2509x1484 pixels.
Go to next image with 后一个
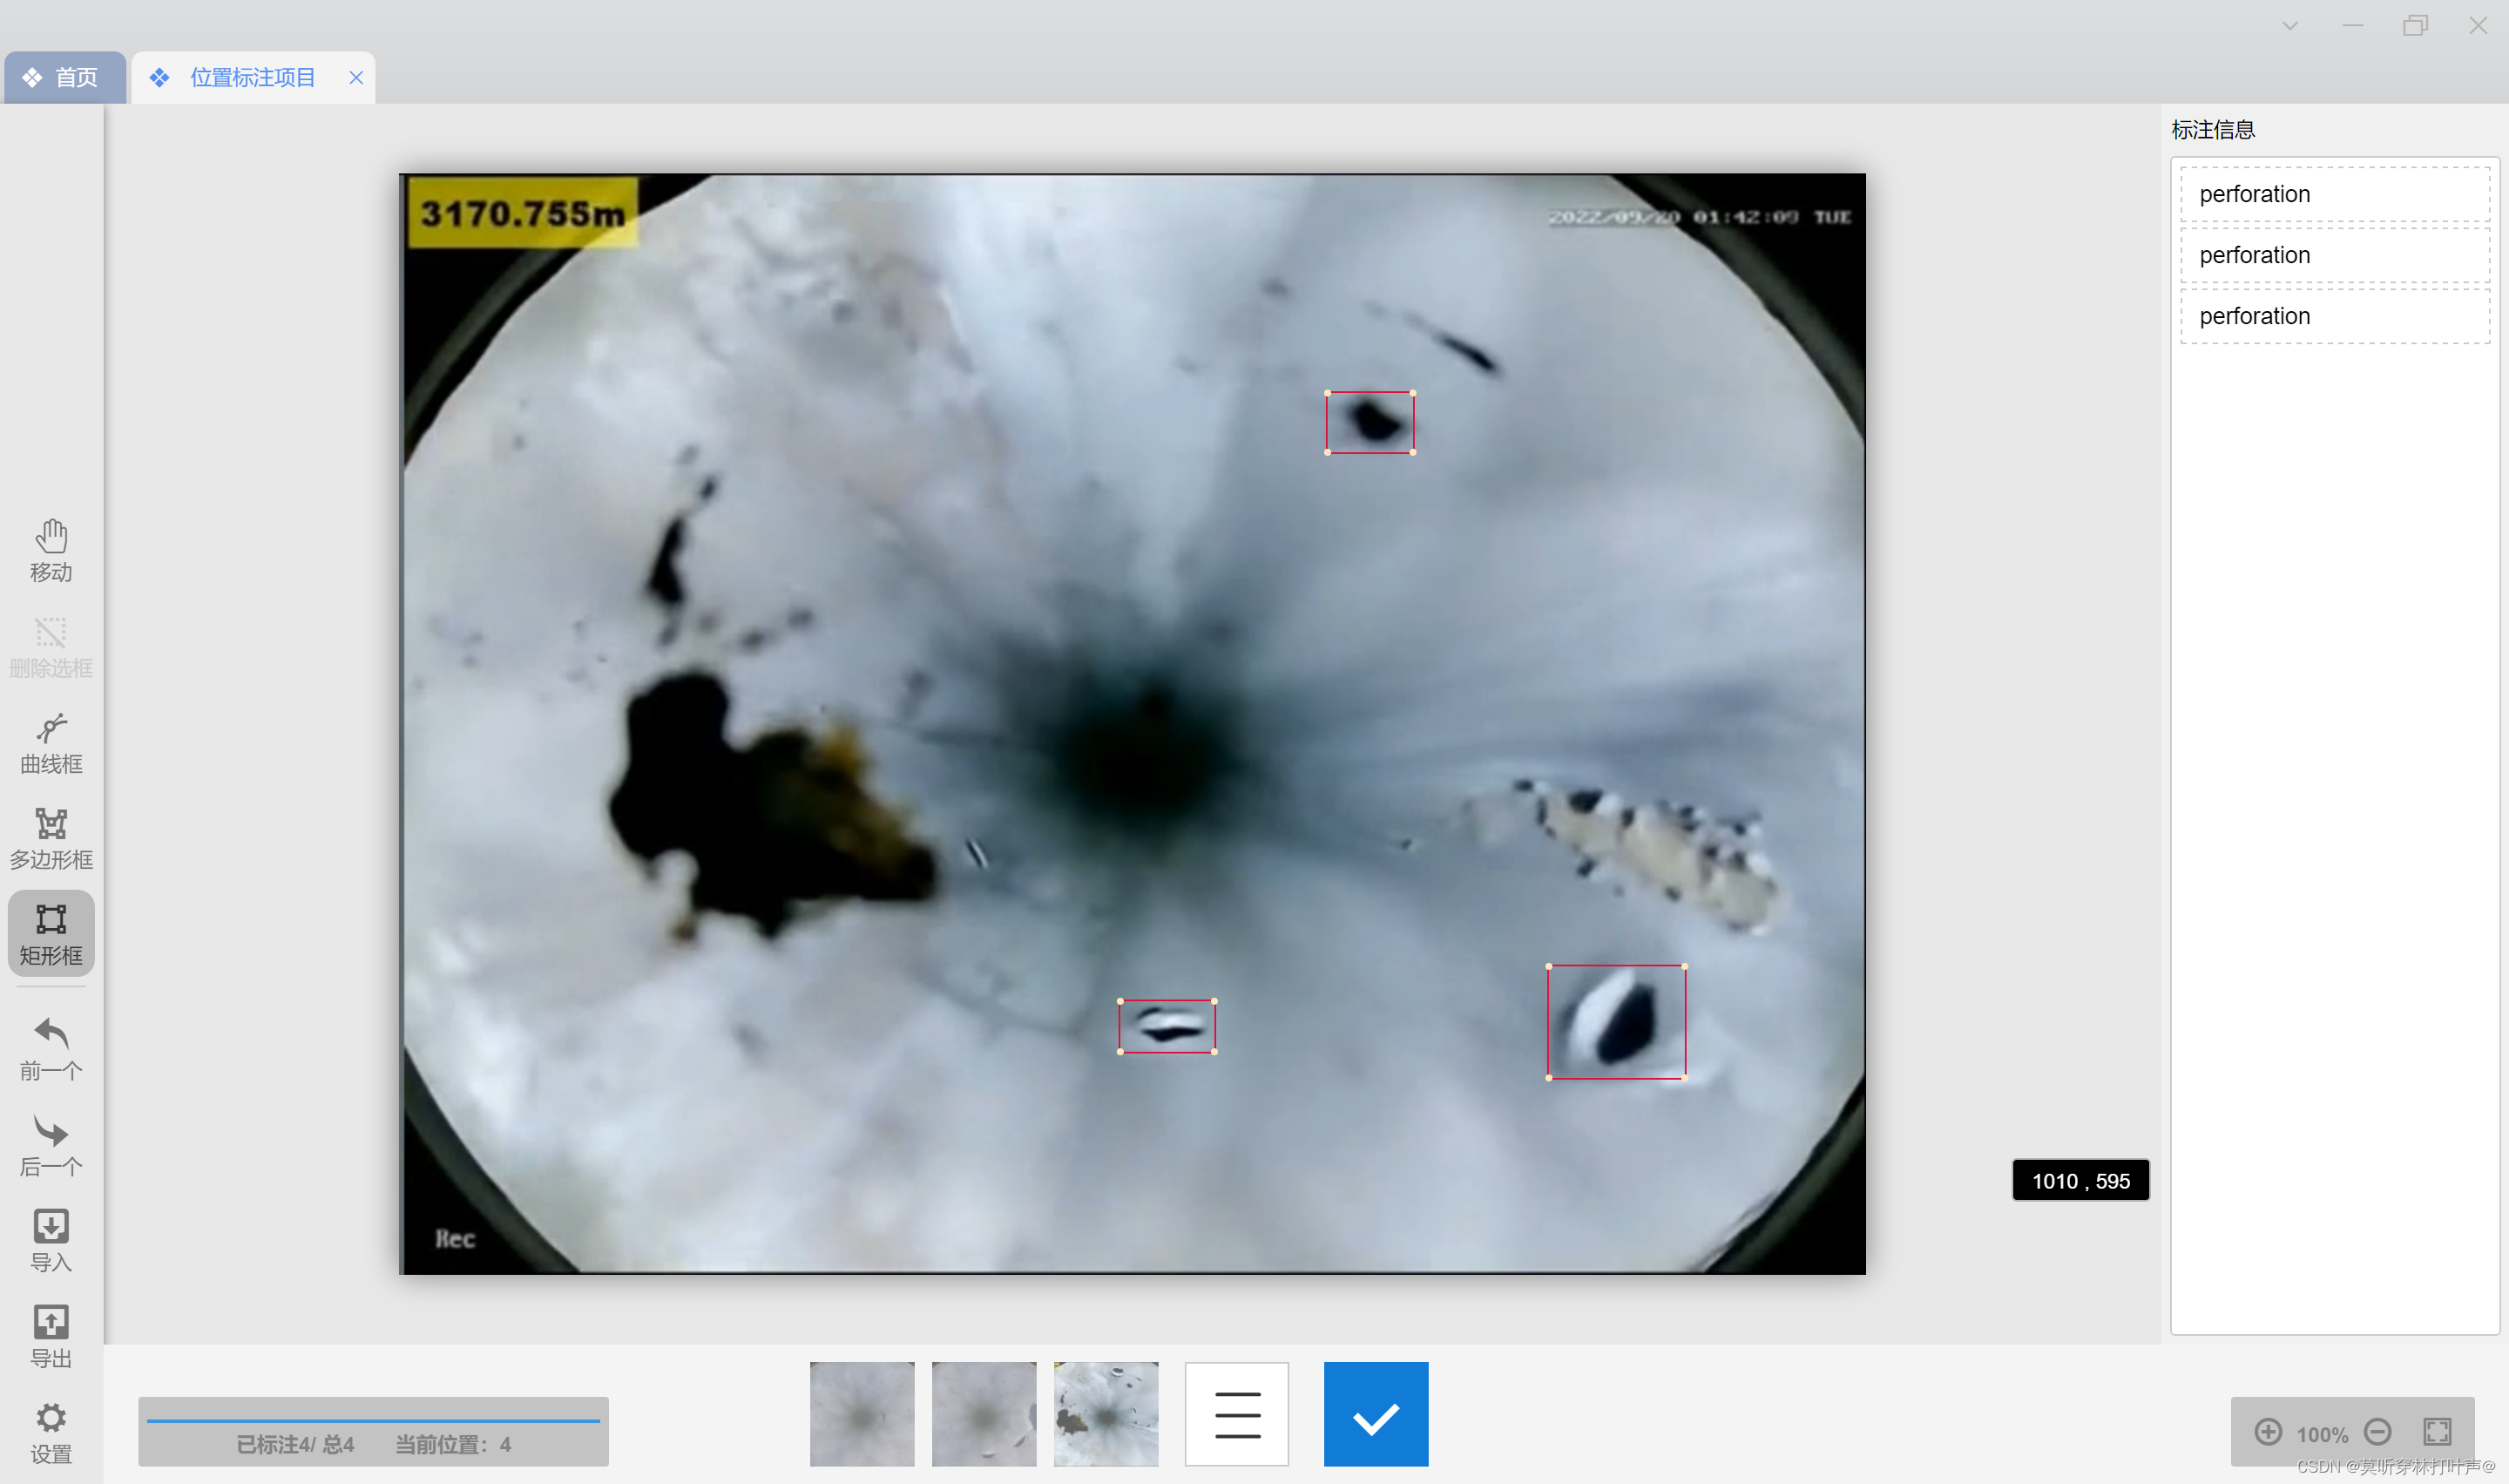click(51, 1146)
